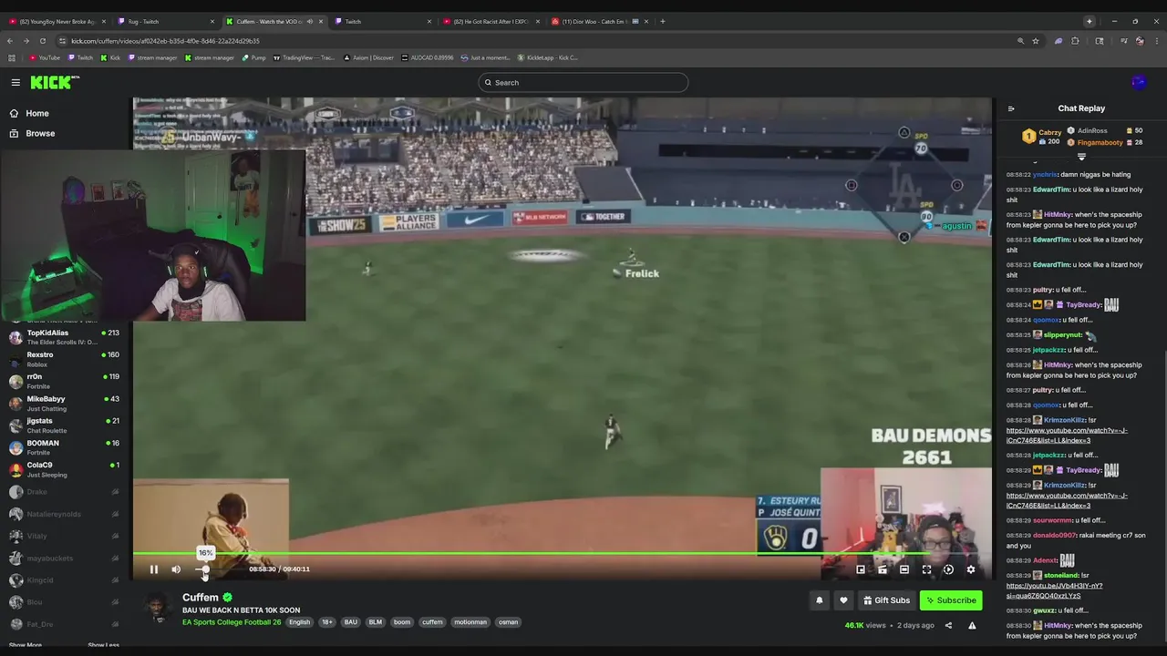Screen dimensions: 1167x656
Task: Focus the Kick search field
Action: coord(583,82)
